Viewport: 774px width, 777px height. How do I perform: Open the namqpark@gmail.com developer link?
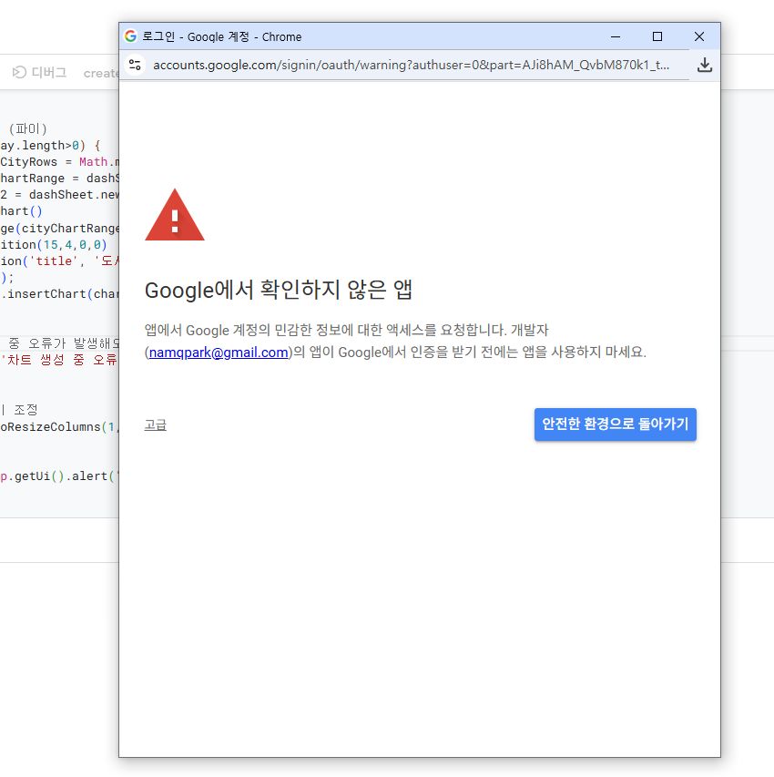pos(219,353)
